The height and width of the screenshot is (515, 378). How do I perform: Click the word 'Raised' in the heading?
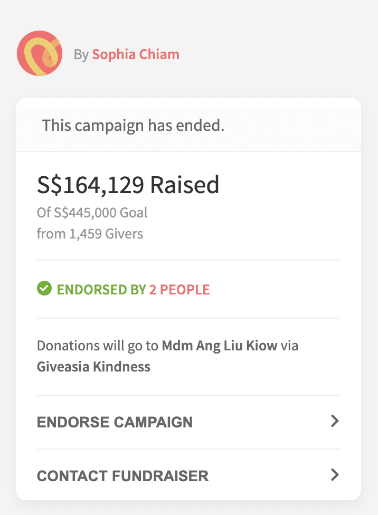click(185, 185)
